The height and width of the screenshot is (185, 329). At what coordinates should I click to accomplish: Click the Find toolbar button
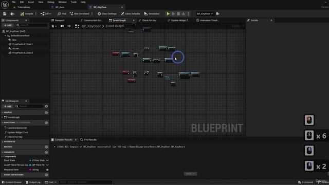tap(62, 14)
